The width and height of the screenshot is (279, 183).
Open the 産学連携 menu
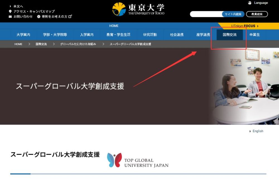coord(203,35)
